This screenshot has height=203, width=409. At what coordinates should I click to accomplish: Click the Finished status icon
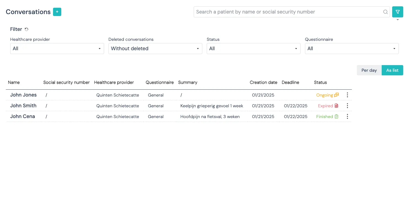(336, 116)
